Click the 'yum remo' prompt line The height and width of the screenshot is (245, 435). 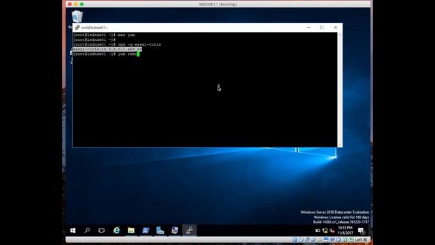pyautogui.click(x=106, y=54)
